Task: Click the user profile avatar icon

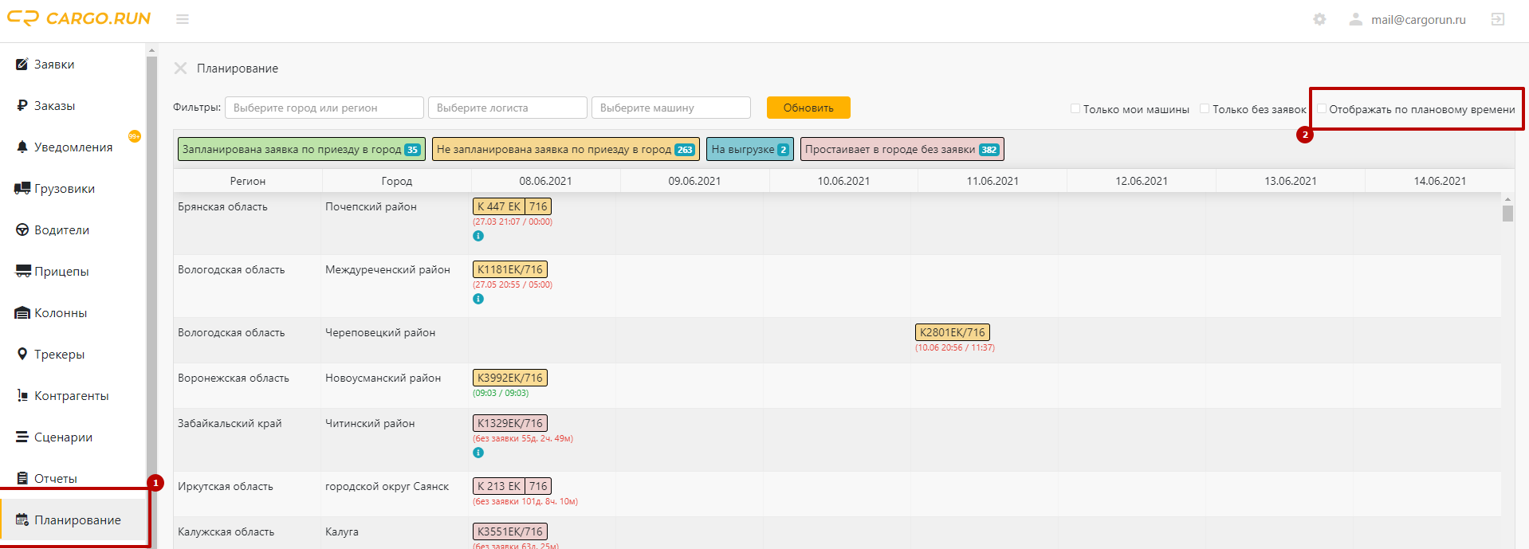Action: pos(1355,19)
